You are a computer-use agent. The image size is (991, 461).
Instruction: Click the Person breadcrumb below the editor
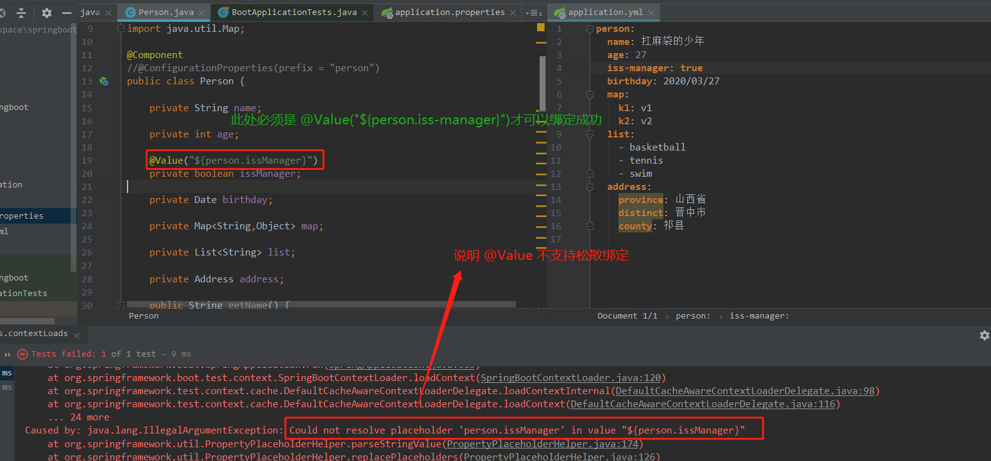click(144, 316)
